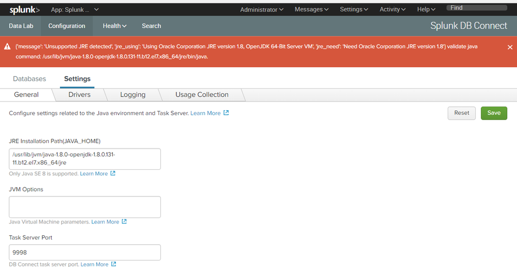Click the Find search box
517x267 pixels.
coord(477,8)
